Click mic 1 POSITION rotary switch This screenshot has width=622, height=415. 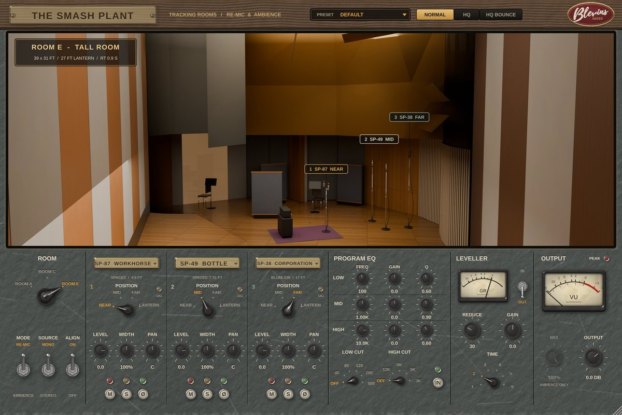tap(126, 310)
